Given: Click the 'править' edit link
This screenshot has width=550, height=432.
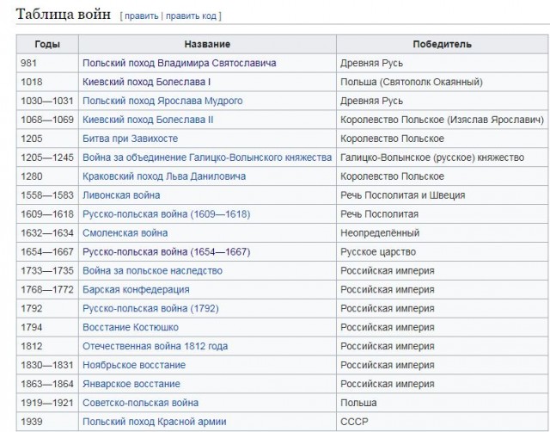Looking at the screenshot, I should click(141, 16).
